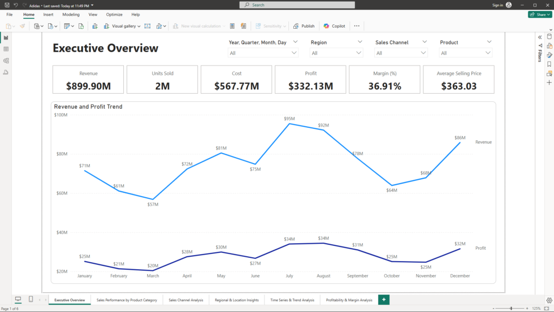Switch to desktop layout view
Viewport: 554px width, 312px height.
18,300
